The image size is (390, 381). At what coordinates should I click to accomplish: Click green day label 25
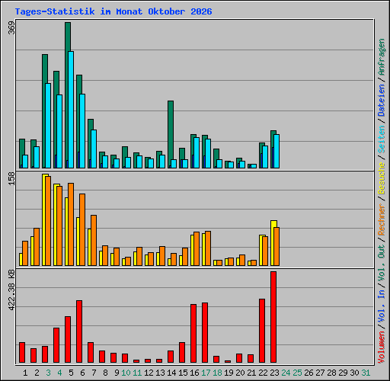[297, 373]
